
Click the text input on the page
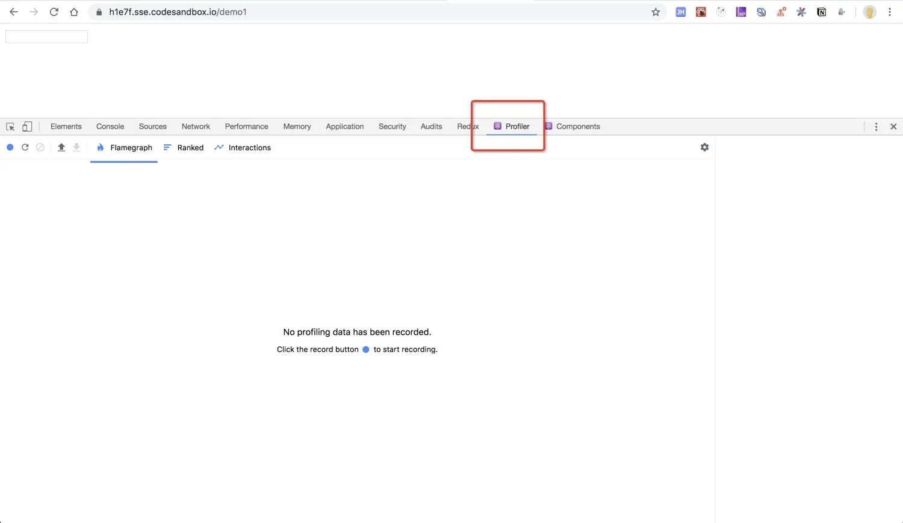[46, 37]
